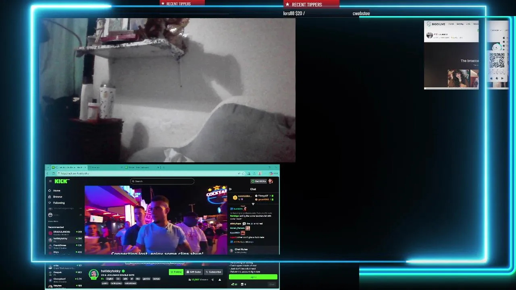Select the DRACULANC8b recommended channel
The width and height of the screenshot is (516, 290).
pos(65,232)
